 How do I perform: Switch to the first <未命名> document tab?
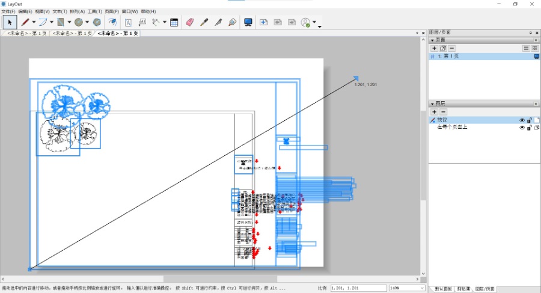26,33
